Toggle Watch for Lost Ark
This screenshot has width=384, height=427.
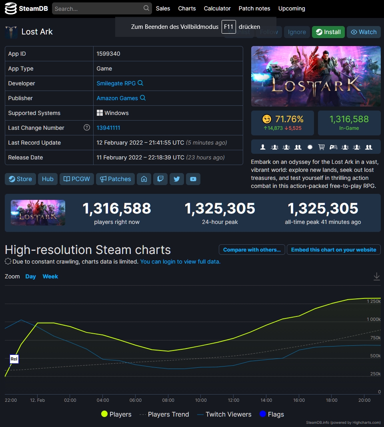[364, 32]
